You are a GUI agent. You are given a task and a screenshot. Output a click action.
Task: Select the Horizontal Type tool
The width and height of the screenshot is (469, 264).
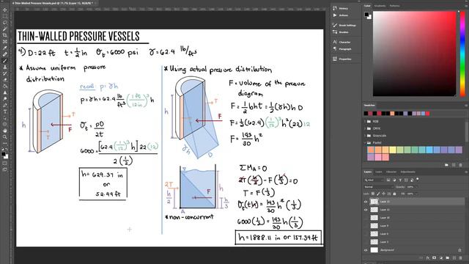pos(5,111)
